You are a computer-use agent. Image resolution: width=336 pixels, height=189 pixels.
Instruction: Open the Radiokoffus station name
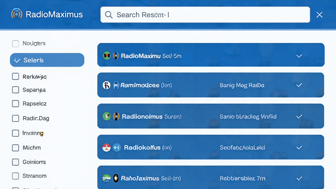click(142, 148)
